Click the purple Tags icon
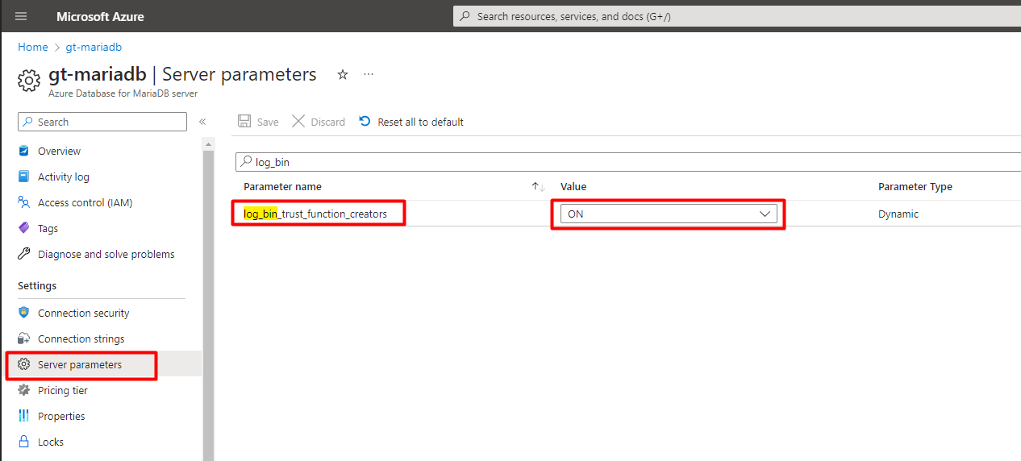The height and width of the screenshot is (461, 1021). tap(23, 228)
